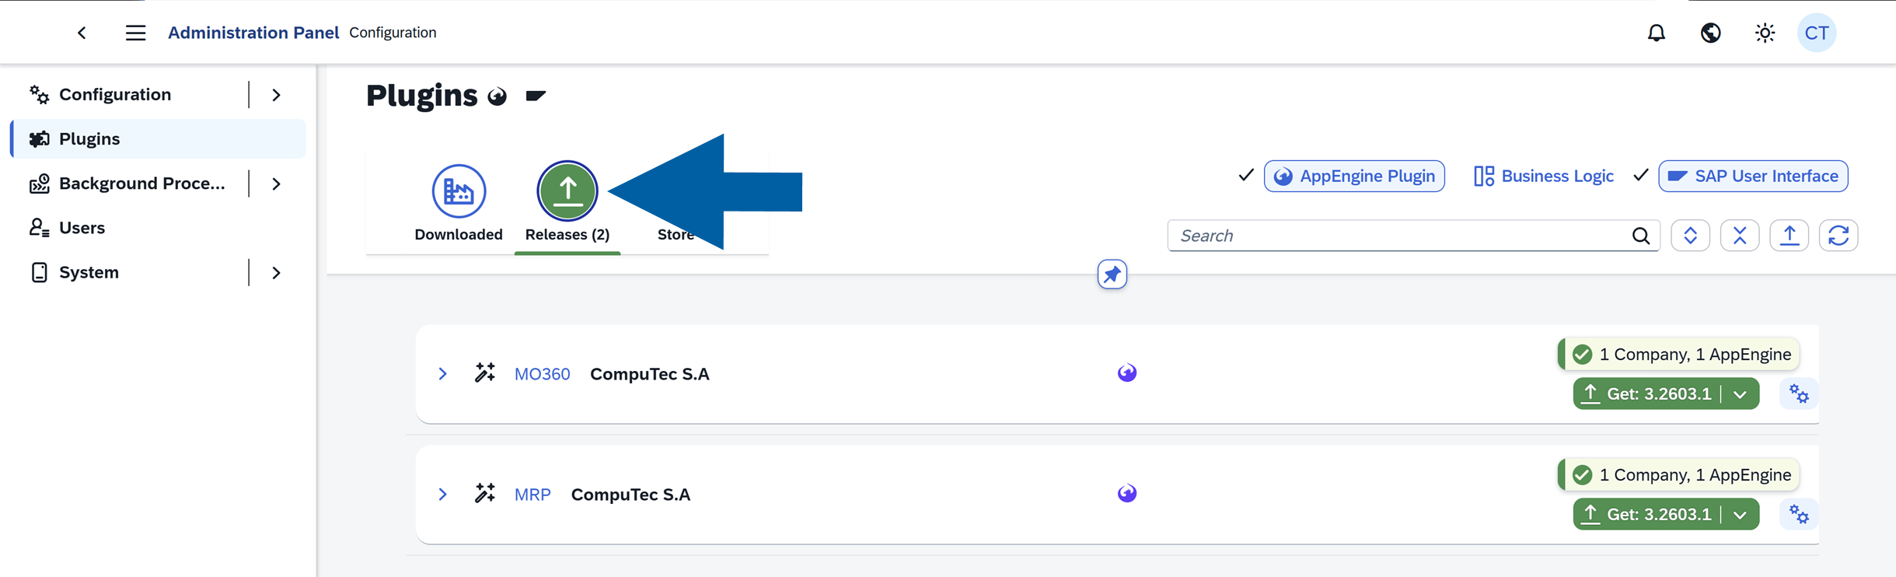
Task: Switch to the Downloaded tab
Action: point(459,202)
